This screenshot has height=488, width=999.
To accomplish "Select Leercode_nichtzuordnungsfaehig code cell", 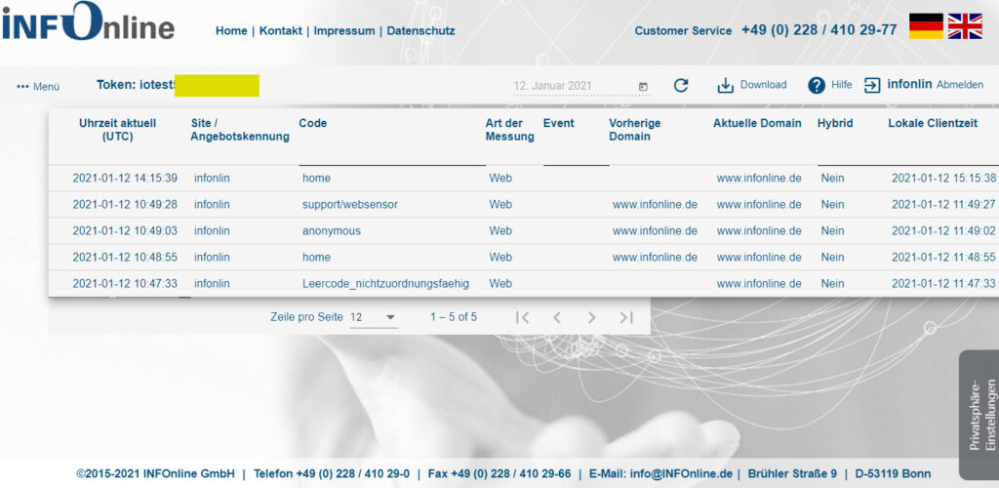I will tap(385, 284).
